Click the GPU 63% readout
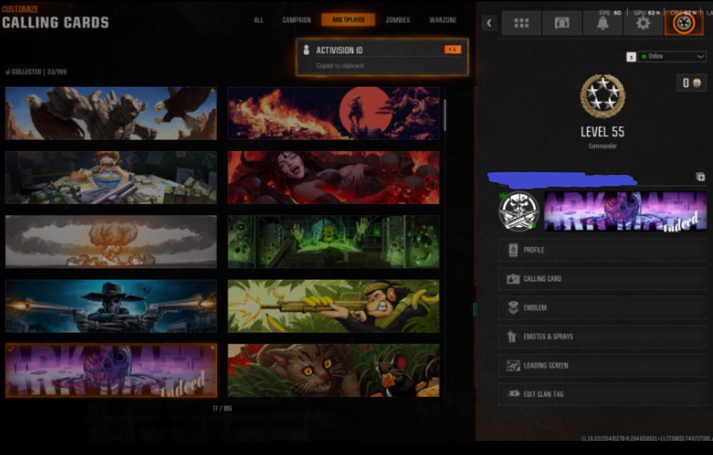713x455 pixels. tap(647, 13)
